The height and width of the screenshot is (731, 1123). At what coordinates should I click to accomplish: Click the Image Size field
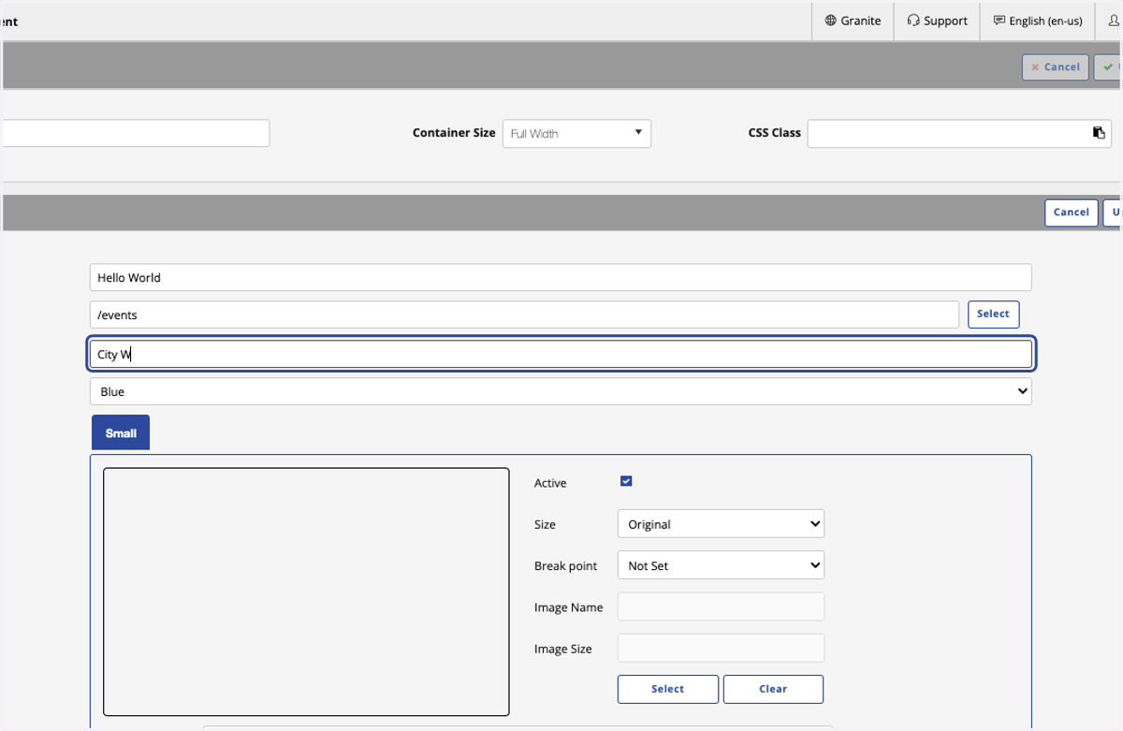click(721, 648)
